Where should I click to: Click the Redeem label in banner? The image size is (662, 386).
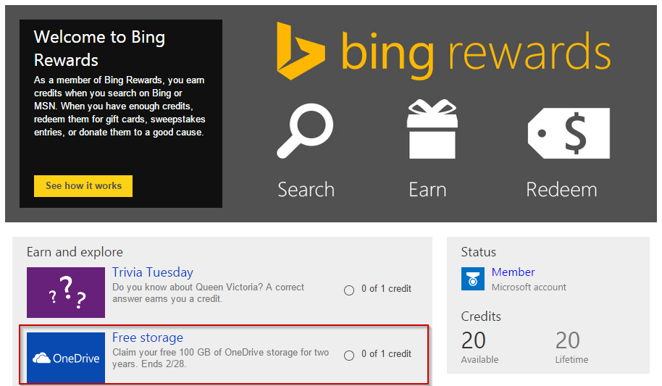click(561, 190)
